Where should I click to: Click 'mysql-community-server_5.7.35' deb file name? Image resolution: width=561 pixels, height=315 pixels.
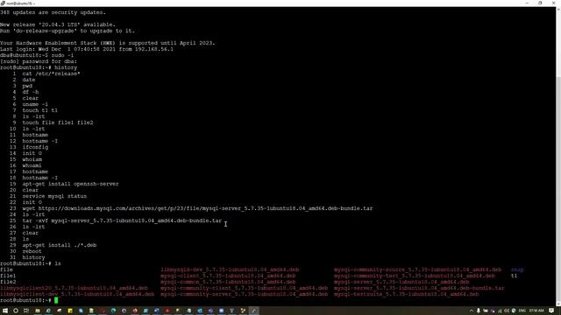click(244, 294)
